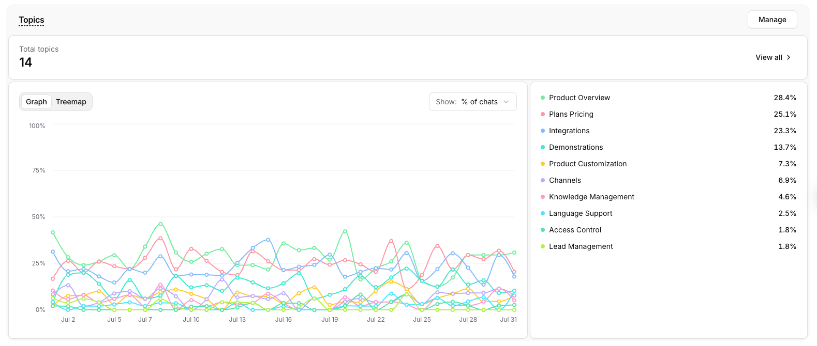
Task: Click the teal dot beside Demonstrations
Action: pos(542,147)
